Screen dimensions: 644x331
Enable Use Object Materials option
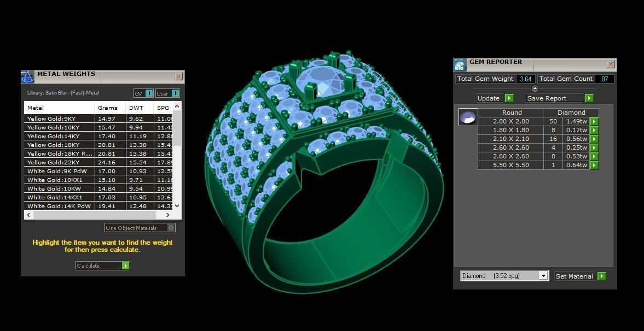pyautogui.click(x=140, y=228)
